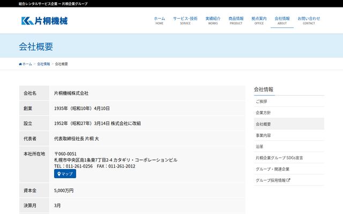Viewport: 343px width, 214px height.
Task: Click the 設立 row label
Action: [28, 124]
